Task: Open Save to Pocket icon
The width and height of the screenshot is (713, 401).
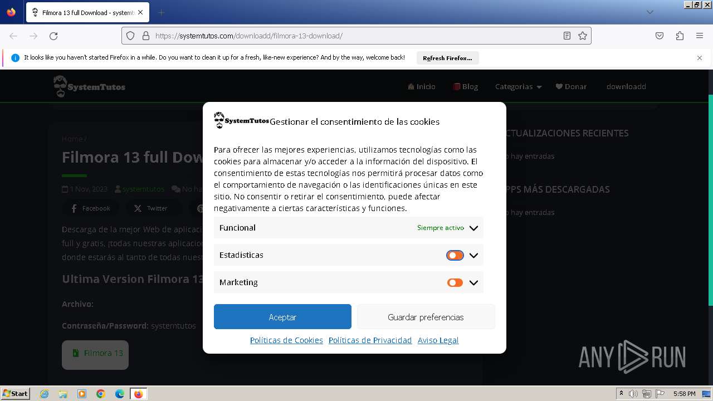Action: click(660, 36)
